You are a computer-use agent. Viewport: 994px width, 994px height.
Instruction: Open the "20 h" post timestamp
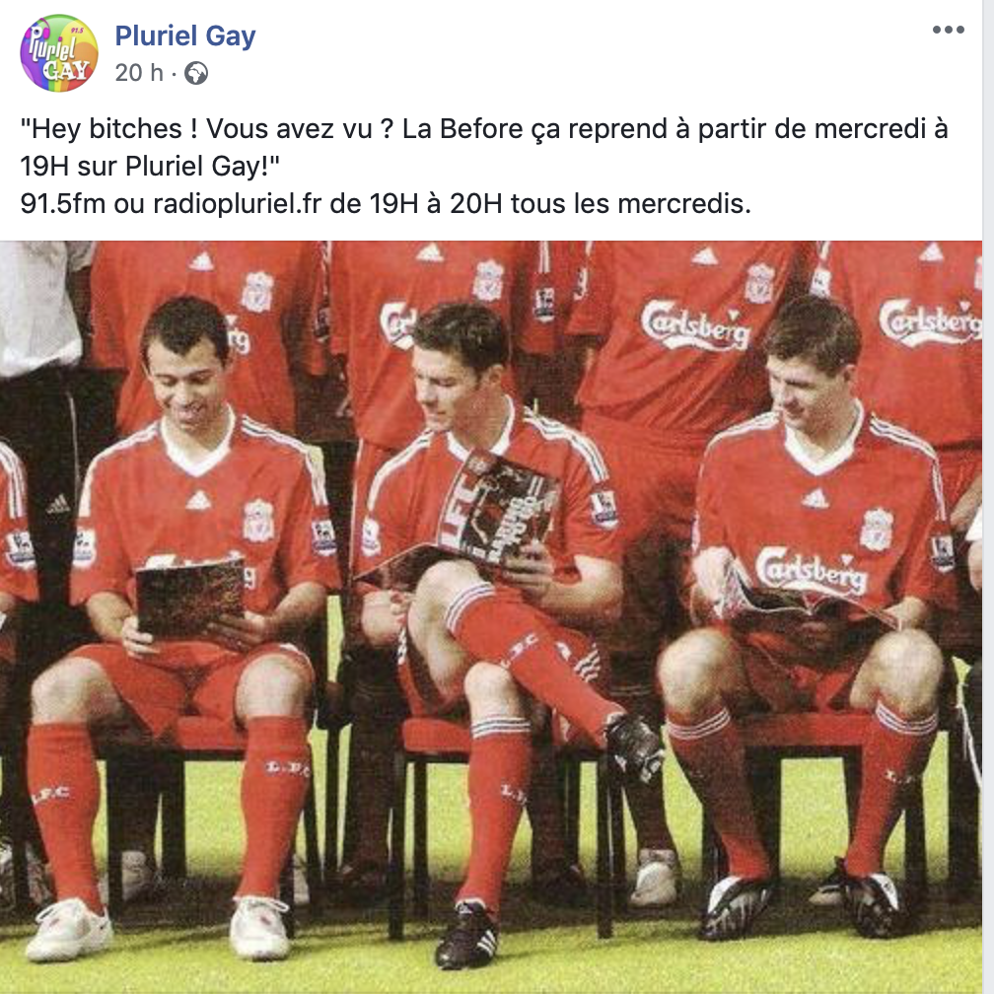[139, 73]
